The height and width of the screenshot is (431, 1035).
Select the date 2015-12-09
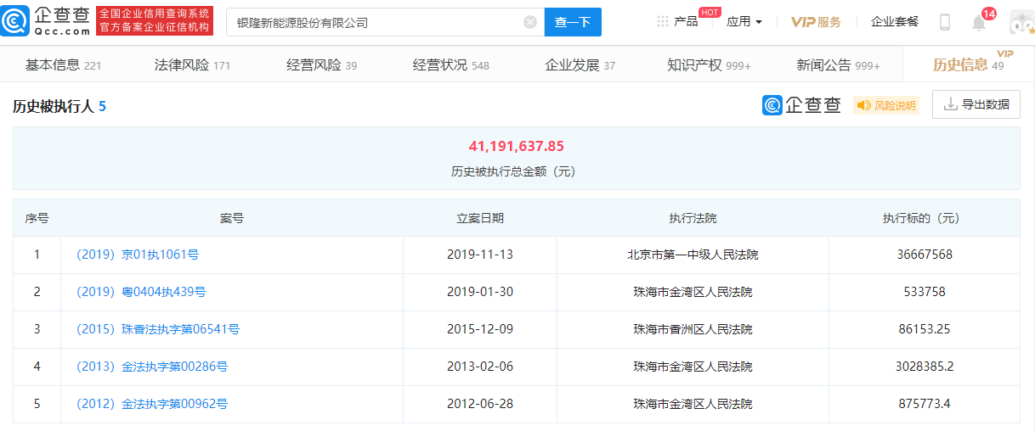click(x=480, y=329)
